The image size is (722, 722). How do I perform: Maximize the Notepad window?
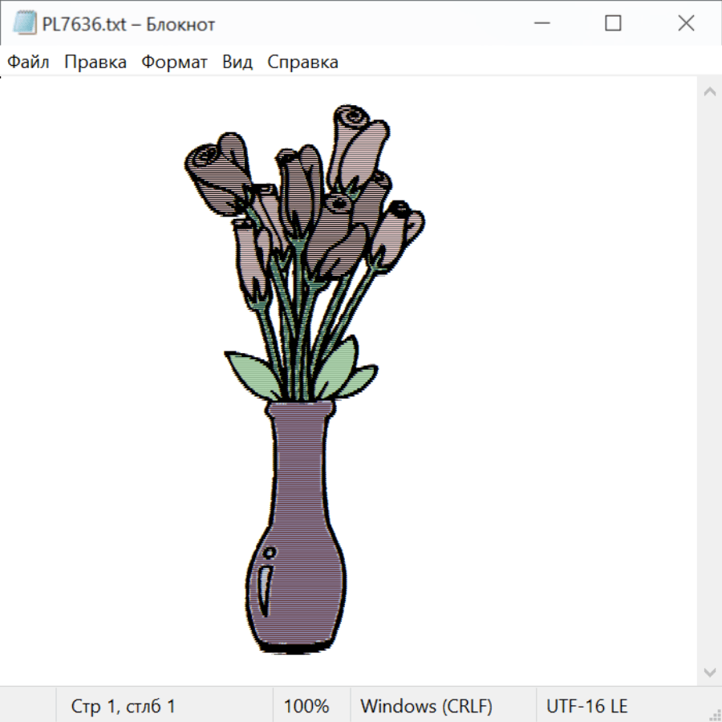point(613,24)
